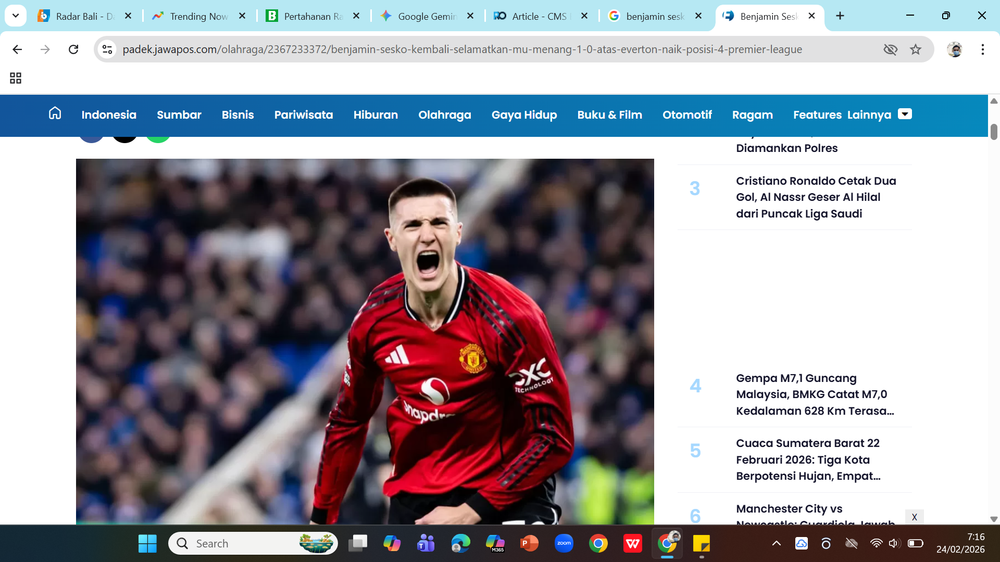1000x562 pixels.
Task: Open the tab search chevron in Chrome
Action: pos(16,16)
